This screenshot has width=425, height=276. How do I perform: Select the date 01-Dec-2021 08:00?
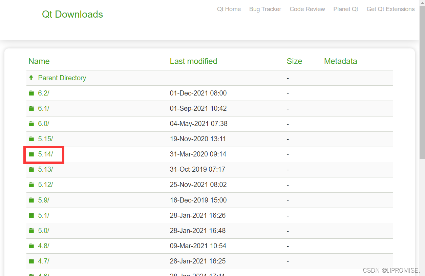pos(198,93)
